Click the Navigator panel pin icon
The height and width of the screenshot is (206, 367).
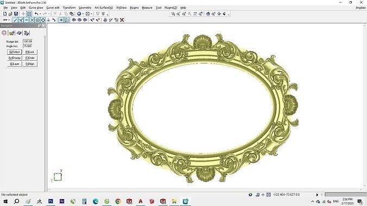pyautogui.click(x=39, y=25)
